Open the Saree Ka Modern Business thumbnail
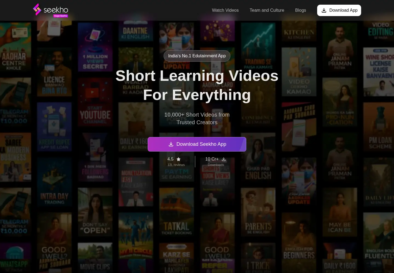 click(15, 157)
